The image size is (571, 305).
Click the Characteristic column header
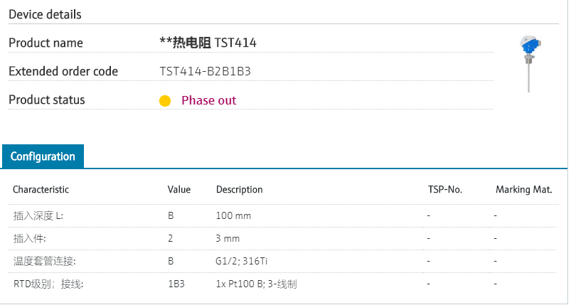(41, 190)
